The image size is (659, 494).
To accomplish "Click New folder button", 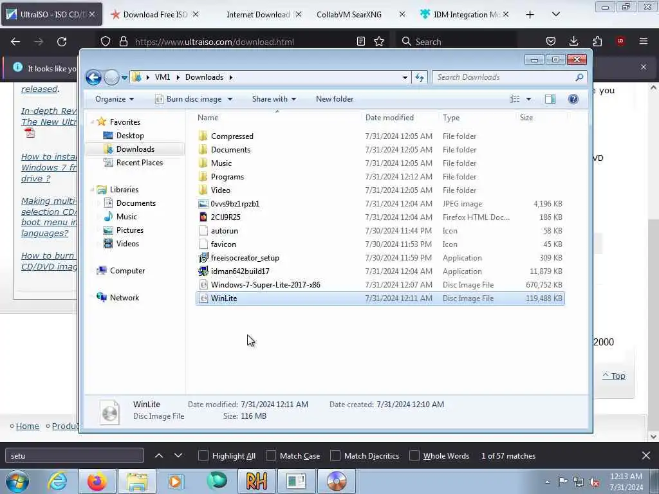I will (335, 99).
